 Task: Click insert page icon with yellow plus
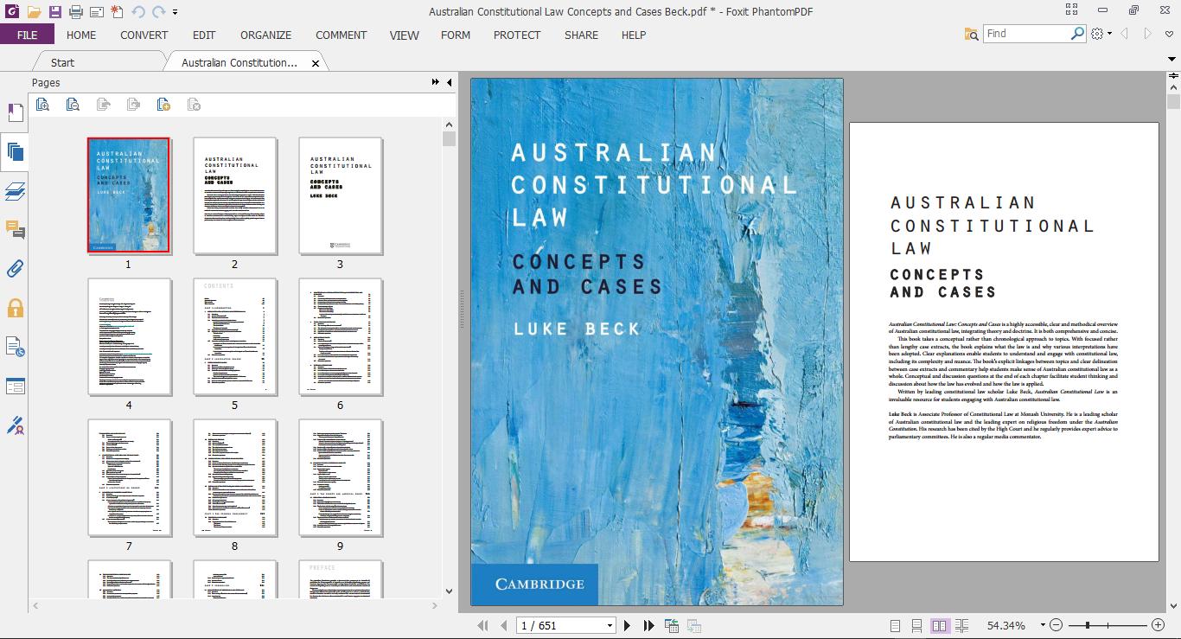point(163,105)
